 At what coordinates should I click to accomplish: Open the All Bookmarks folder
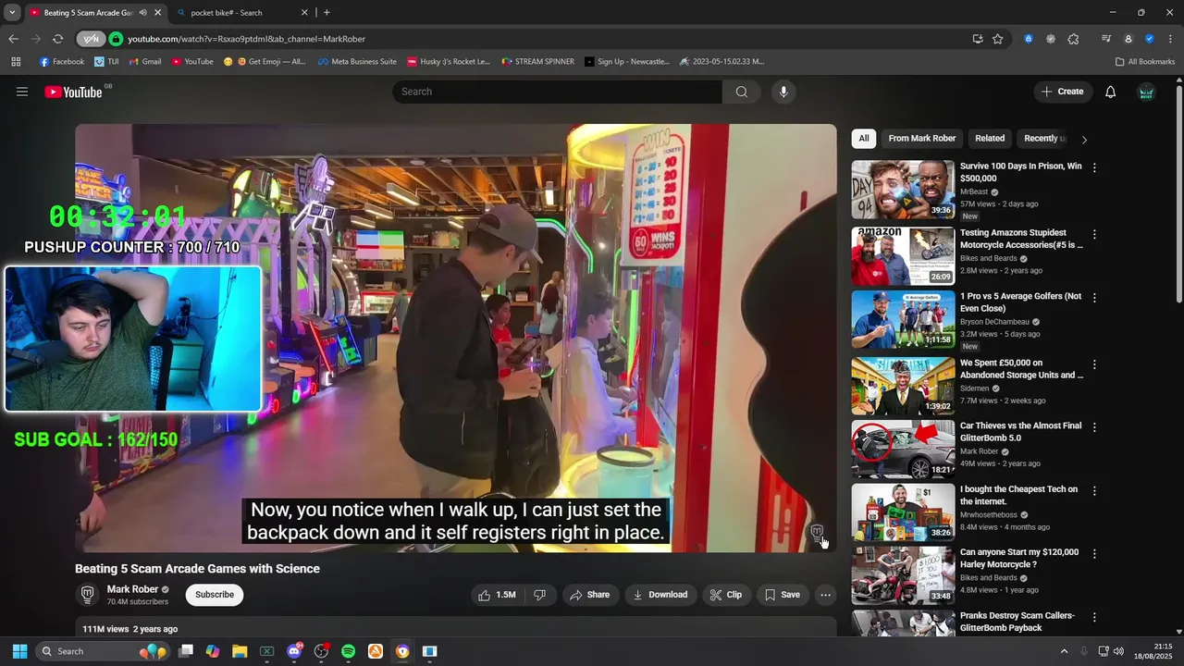click(x=1145, y=62)
